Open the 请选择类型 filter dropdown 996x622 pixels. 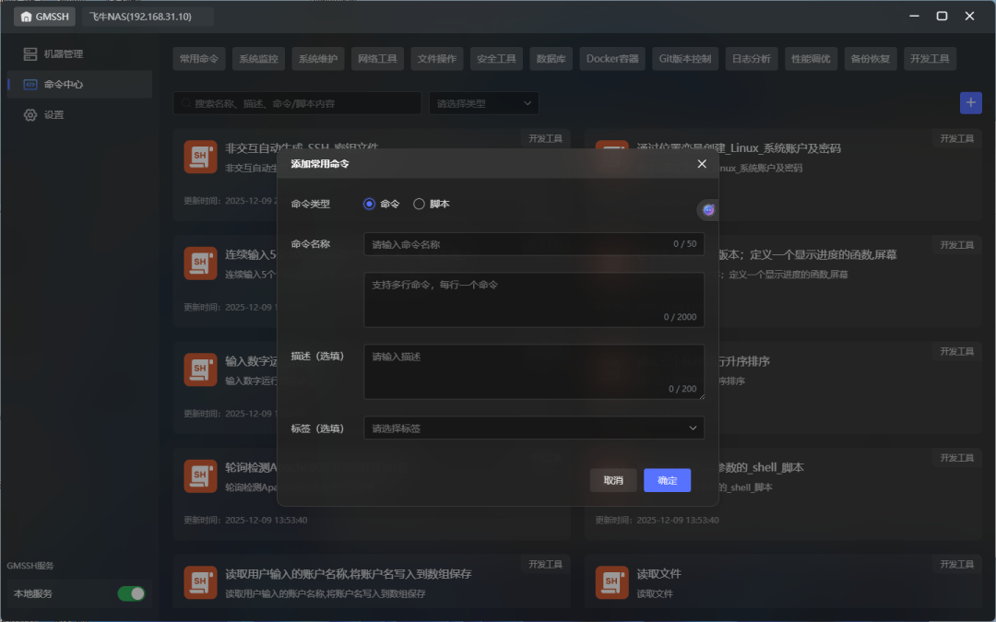point(483,103)
